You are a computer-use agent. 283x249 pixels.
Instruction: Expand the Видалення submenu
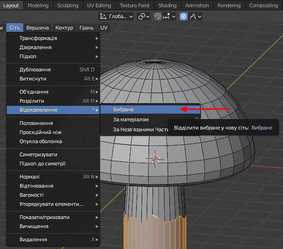point(53,239)
